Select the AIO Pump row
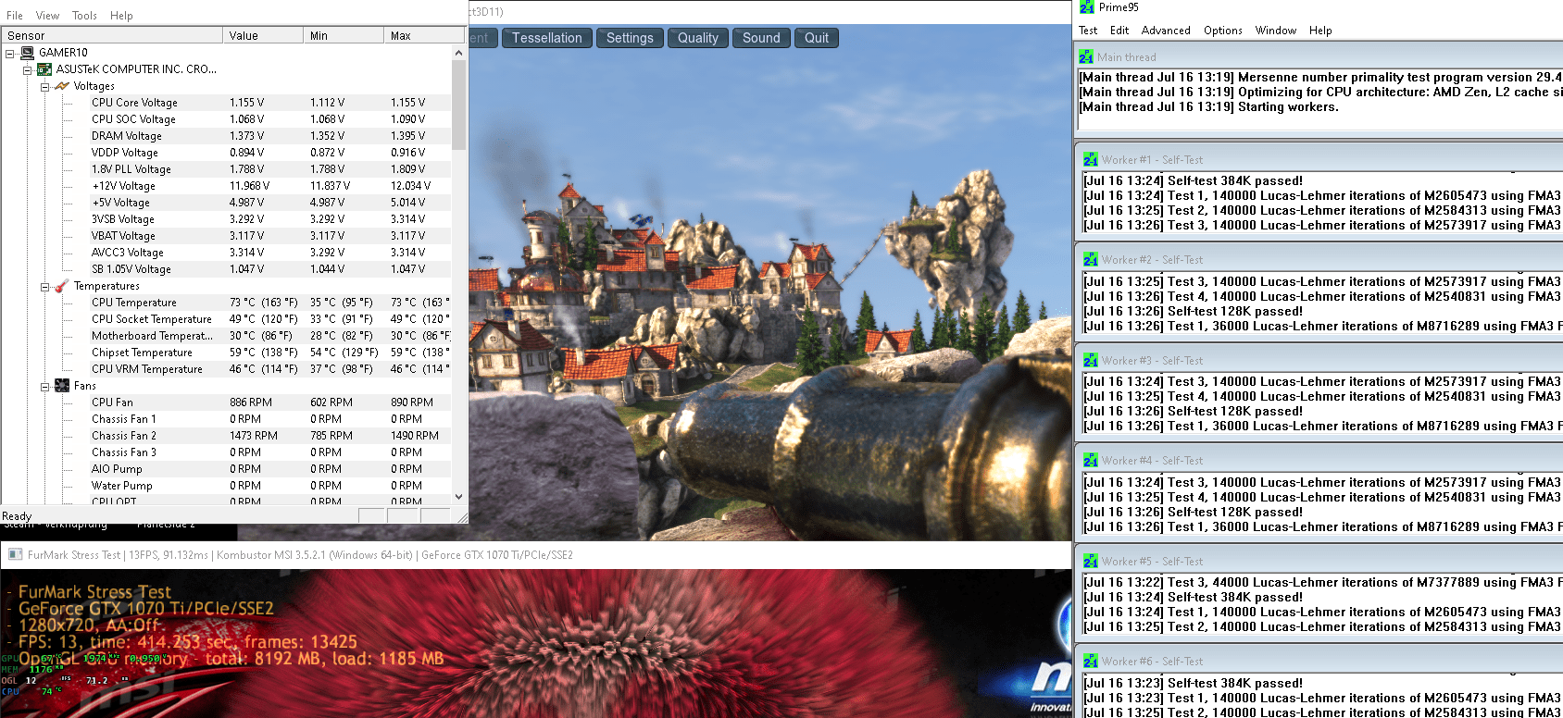 (270, 469)
